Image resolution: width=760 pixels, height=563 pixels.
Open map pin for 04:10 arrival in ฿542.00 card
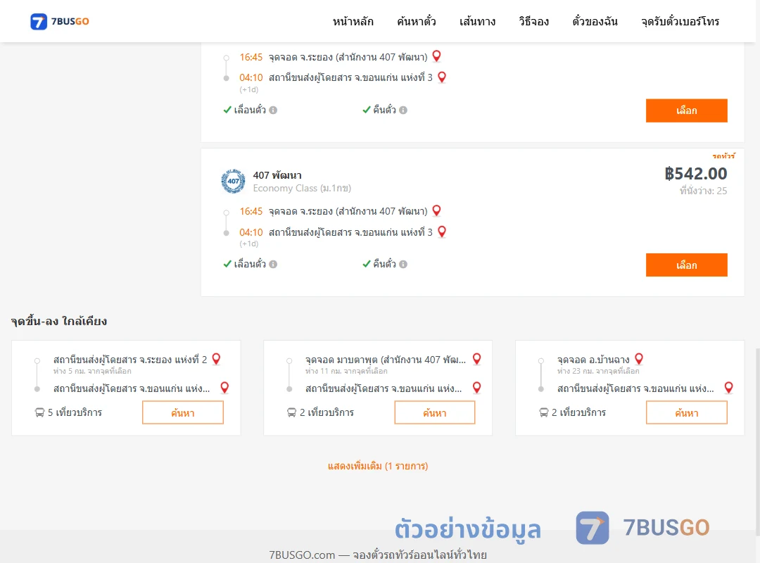click(x=442, y=232)
